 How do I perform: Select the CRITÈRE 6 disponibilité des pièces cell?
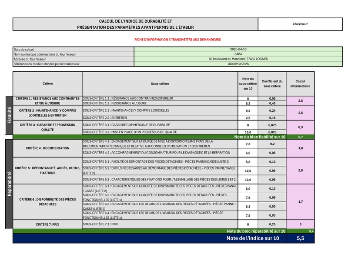pos(47,202)
